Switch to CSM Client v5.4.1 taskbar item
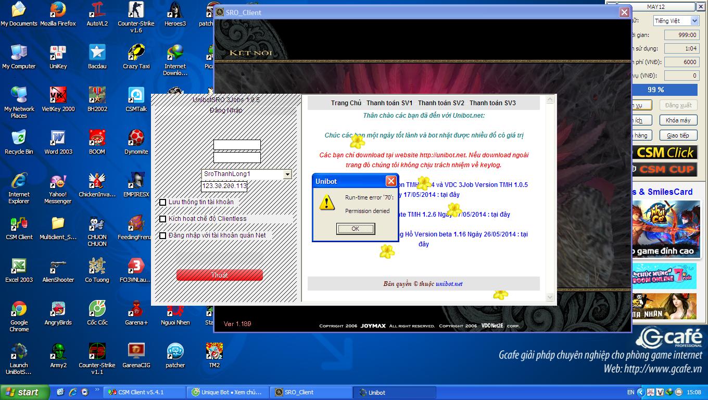This screenshot has width=708, height=400. pyautogui.click(x=145, y=392)
